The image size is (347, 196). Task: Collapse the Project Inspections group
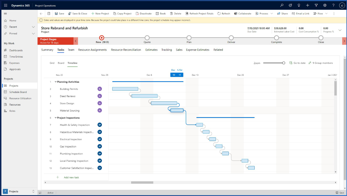(56, 118)
